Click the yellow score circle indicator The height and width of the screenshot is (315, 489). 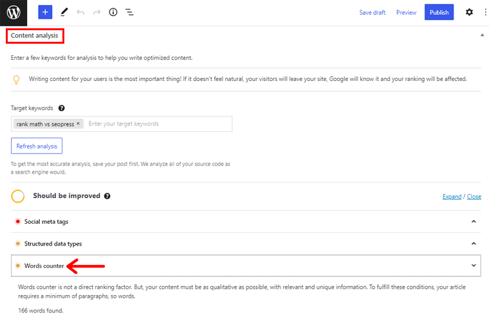[18, 196]
